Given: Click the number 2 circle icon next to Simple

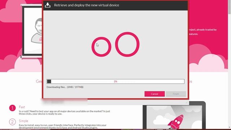Looking at the screenshot, I should 12,122.
